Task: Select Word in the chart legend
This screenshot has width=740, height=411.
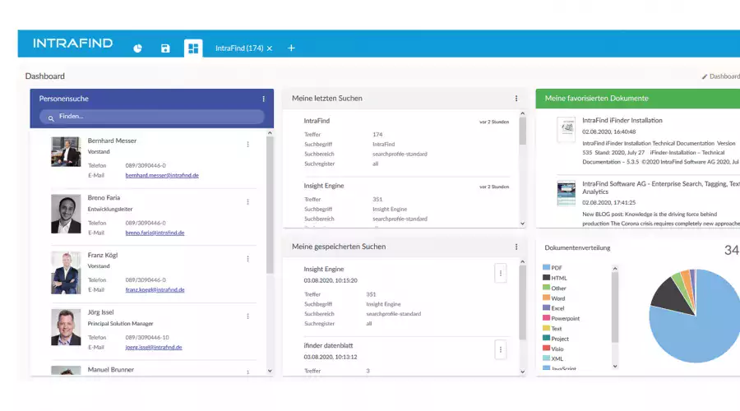Action: 557,298
